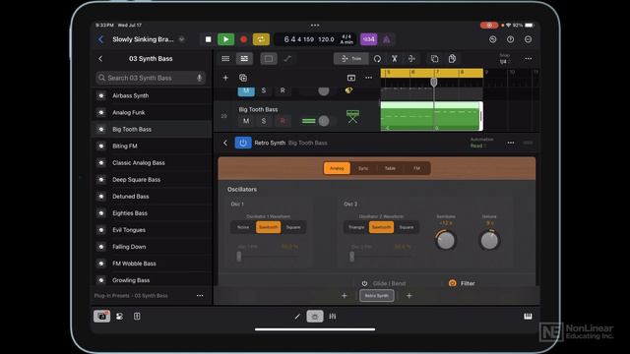
Task: Stop playback with the Stop button
Action: pyautogui.click(x=208, y=39)
